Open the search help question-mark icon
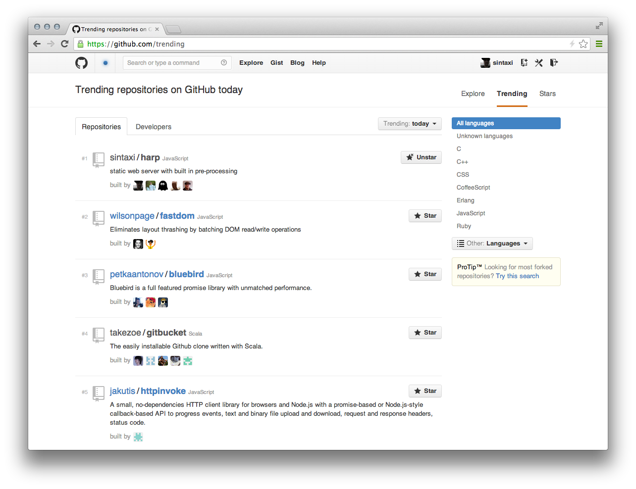The image size is (636, 489). pyautogui.click(x=224, y=62)
